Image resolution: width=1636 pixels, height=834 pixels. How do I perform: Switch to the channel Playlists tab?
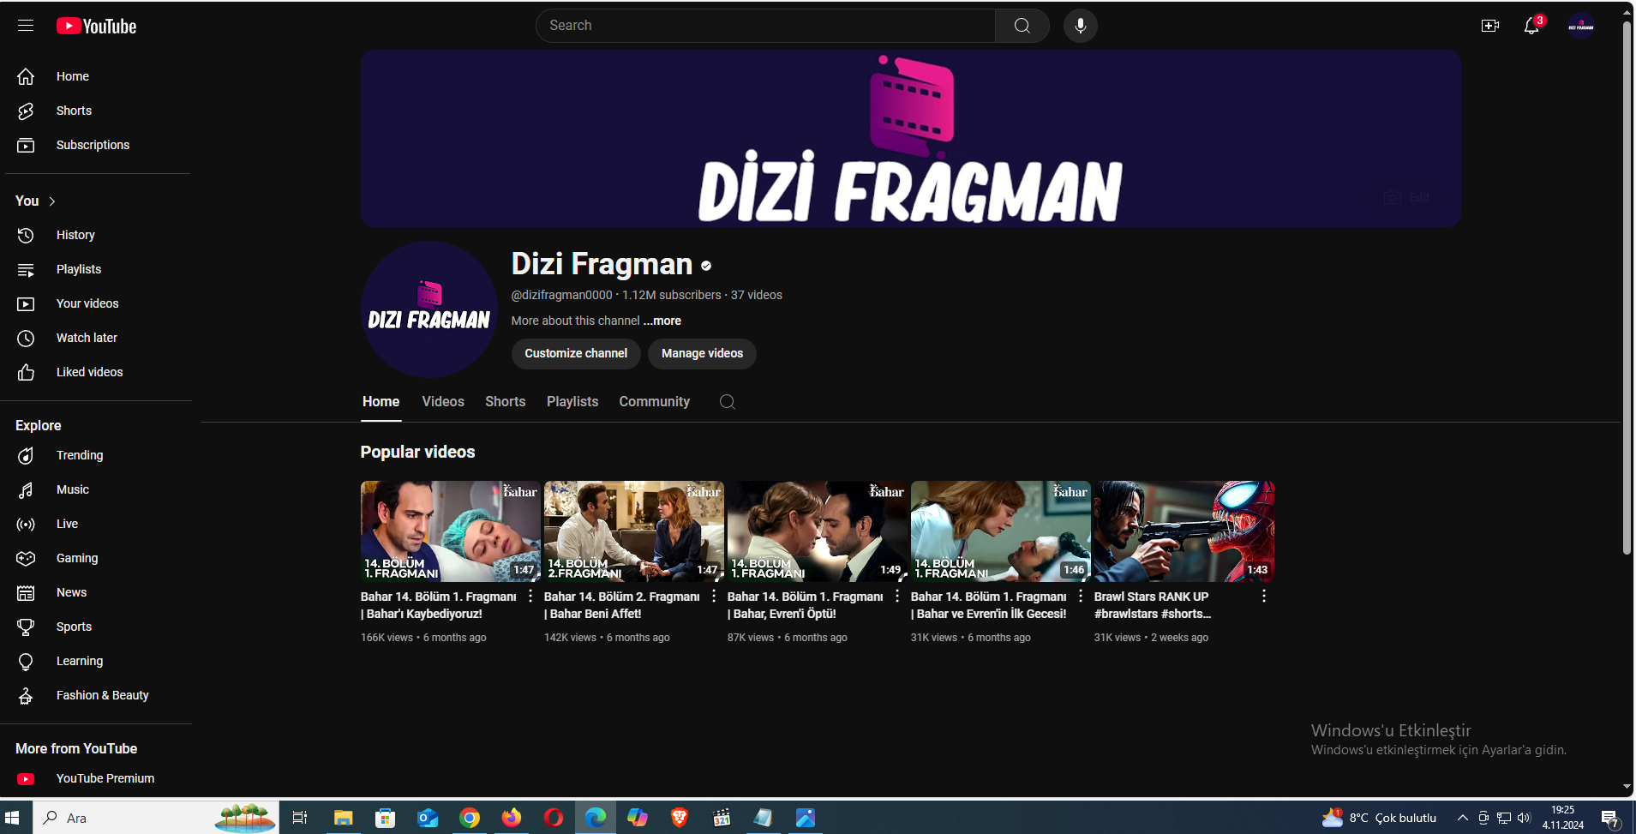tap(572, 402)
